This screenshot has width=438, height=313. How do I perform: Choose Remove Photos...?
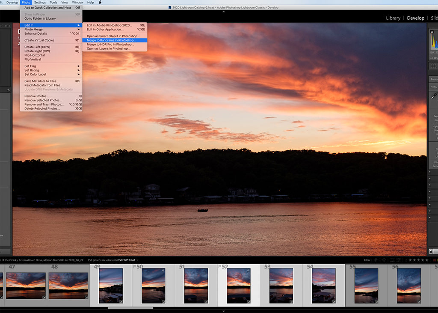click(x=51, y=96)
